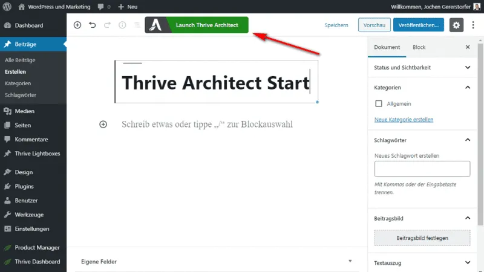Undo the last change
Viewport: 484px width, 272px height.
[93, 25]
